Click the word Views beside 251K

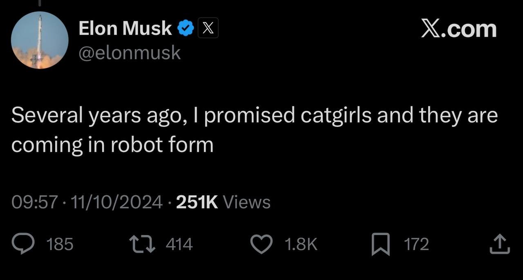click(x=247, y=202)
